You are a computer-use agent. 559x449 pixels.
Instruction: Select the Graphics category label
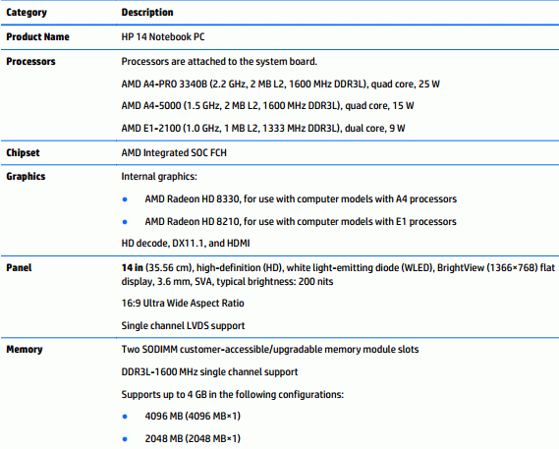coord(26,177)
